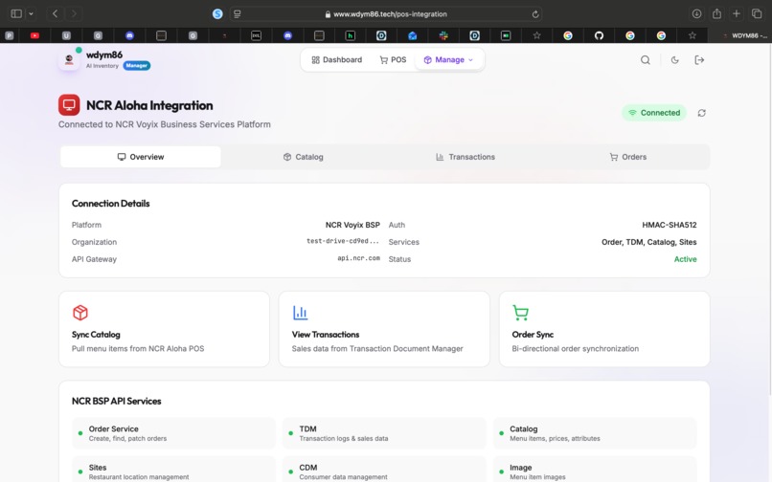Show Safari downloads
Screen dimensions: 772x482
pos(696,13)
